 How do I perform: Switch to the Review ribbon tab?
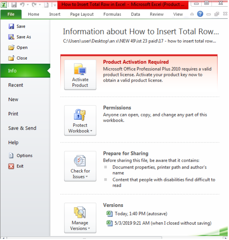click(x=156, y=15)
